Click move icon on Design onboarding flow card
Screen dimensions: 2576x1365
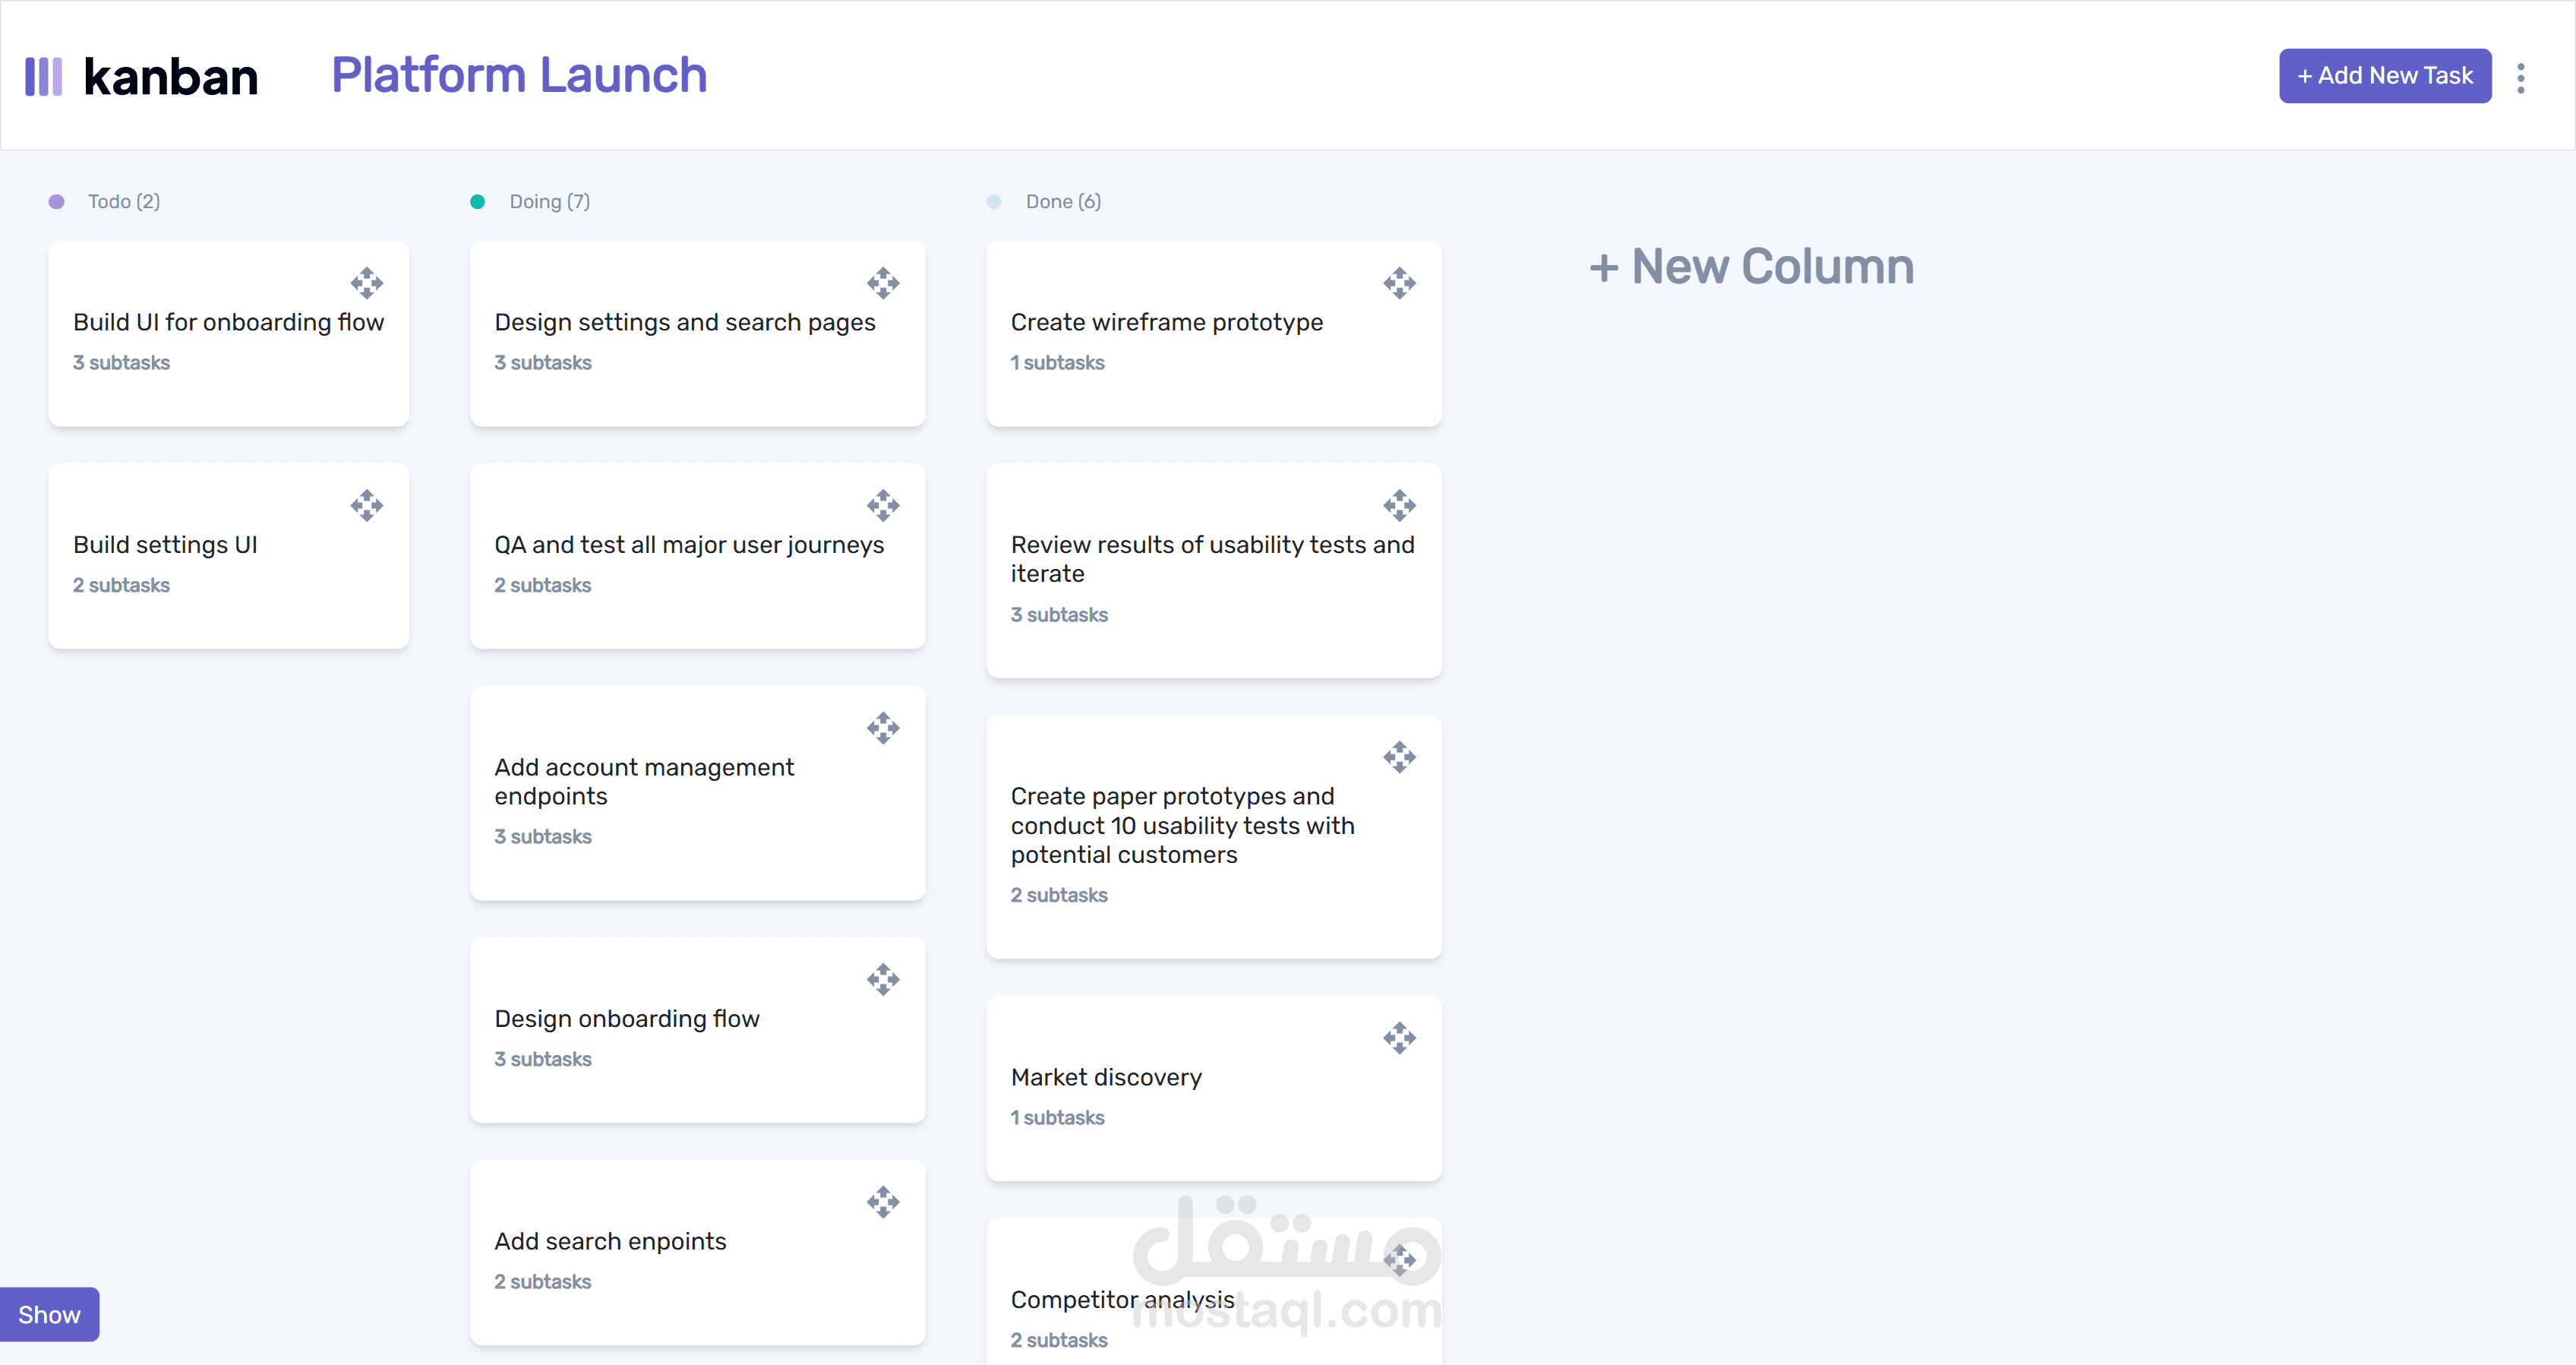(882, 979)
